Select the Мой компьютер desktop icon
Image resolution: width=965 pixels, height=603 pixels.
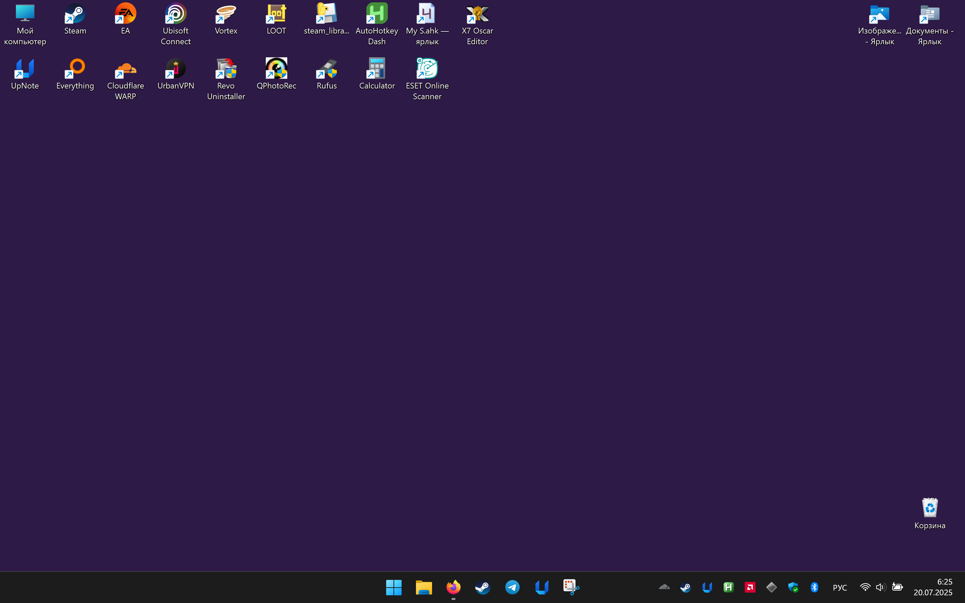pyautogui.click(x=25, y=24)
